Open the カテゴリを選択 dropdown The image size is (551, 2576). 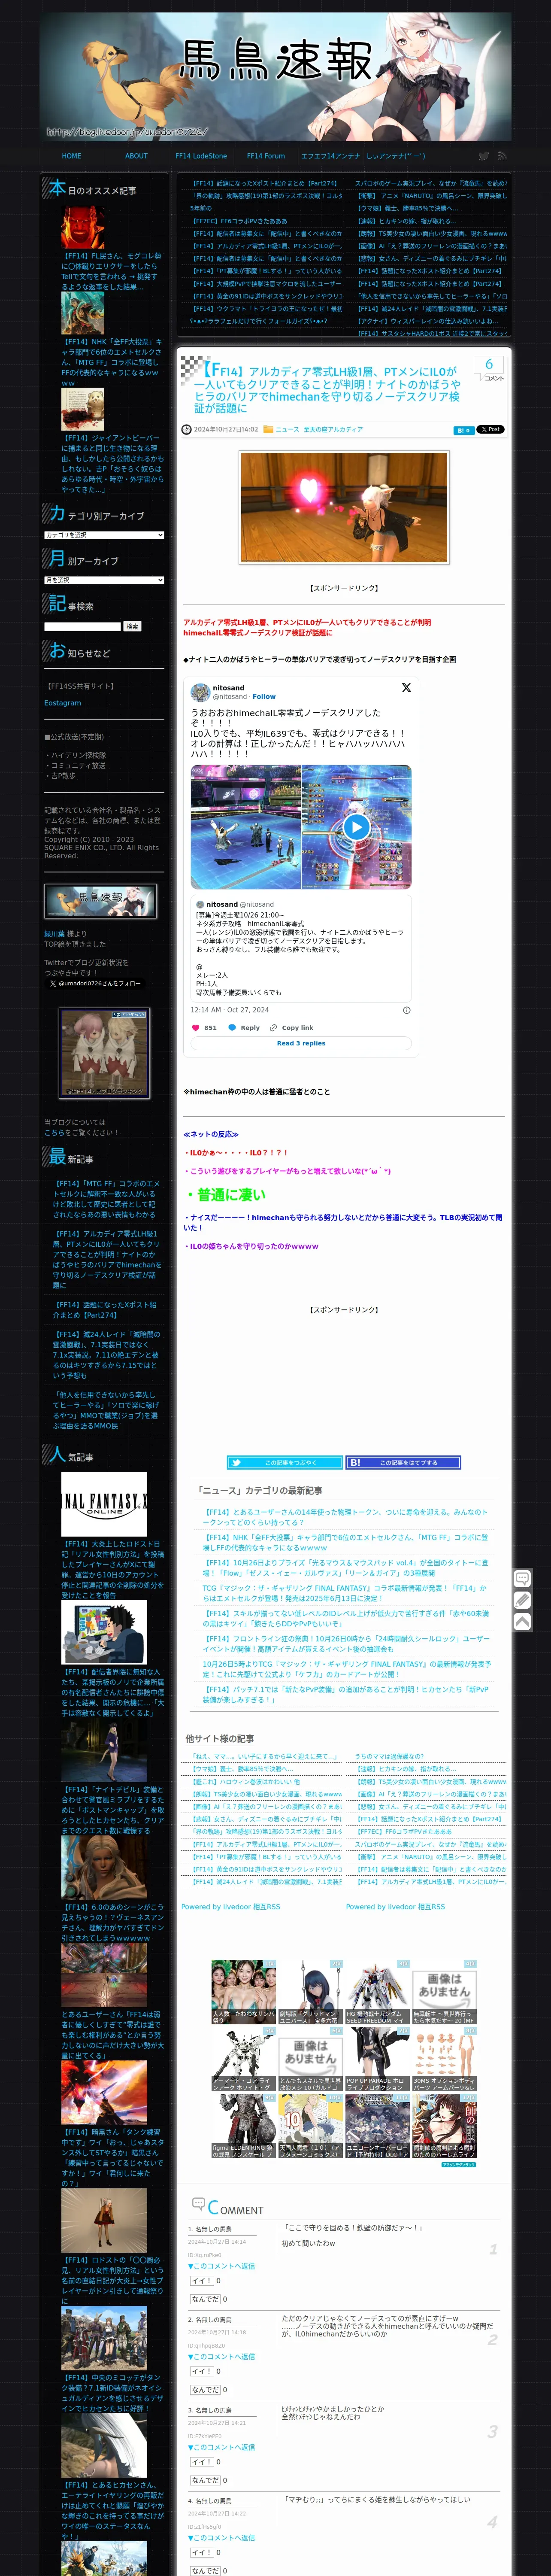tap(104, 535)
